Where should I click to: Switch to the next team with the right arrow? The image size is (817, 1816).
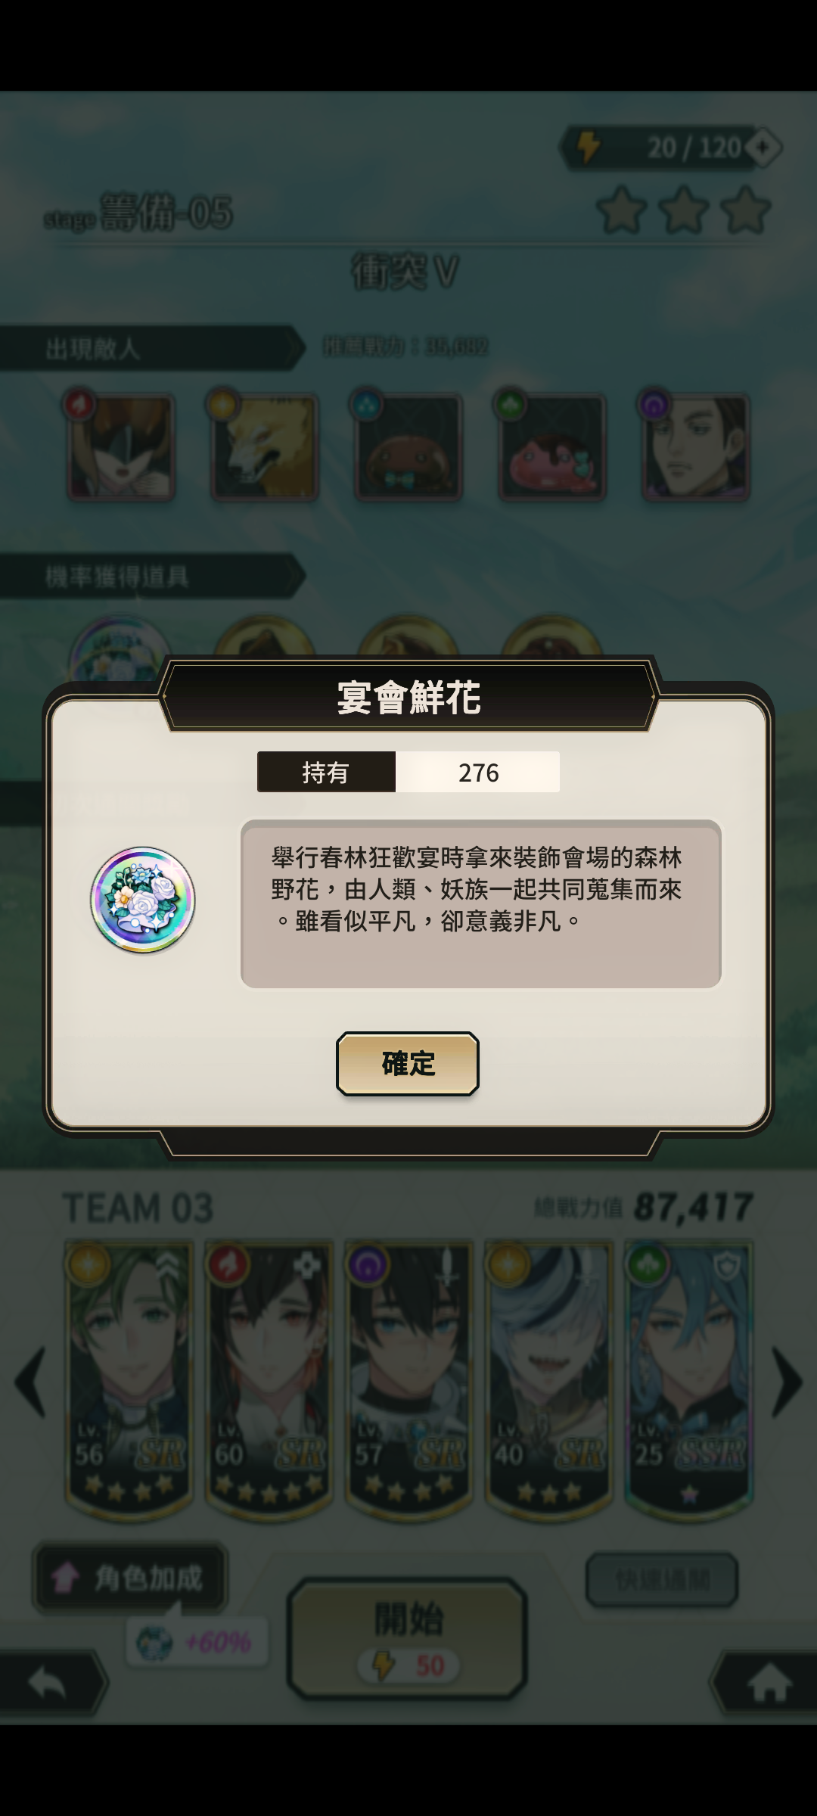click(787, 1382)
